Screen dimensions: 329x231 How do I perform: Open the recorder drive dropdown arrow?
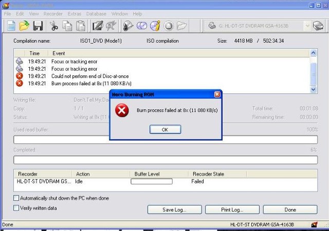[x=307, y=26]
